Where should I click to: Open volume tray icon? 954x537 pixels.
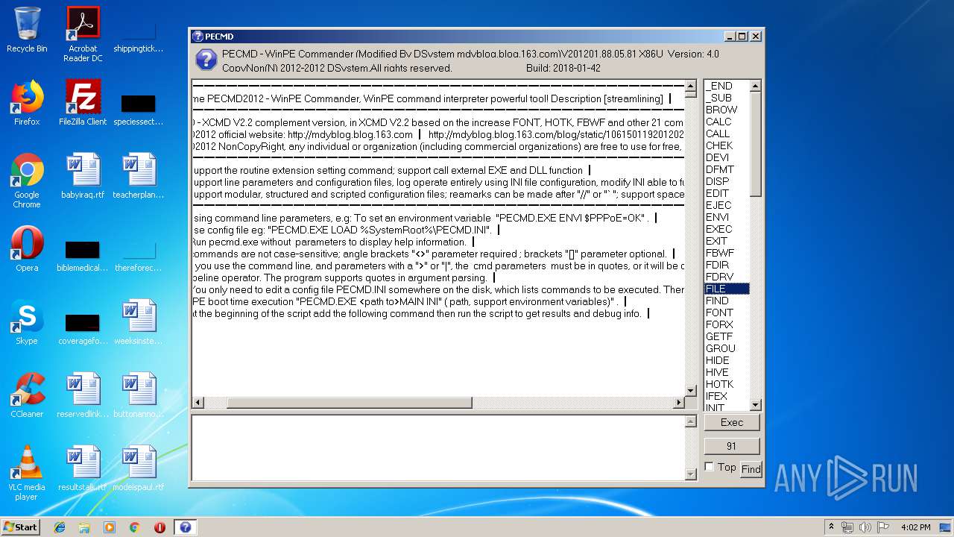(x=865, y=527)
